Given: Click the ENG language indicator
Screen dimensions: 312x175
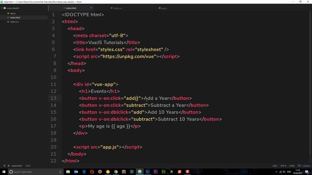Looking at the screenshot, I should 289,172.
